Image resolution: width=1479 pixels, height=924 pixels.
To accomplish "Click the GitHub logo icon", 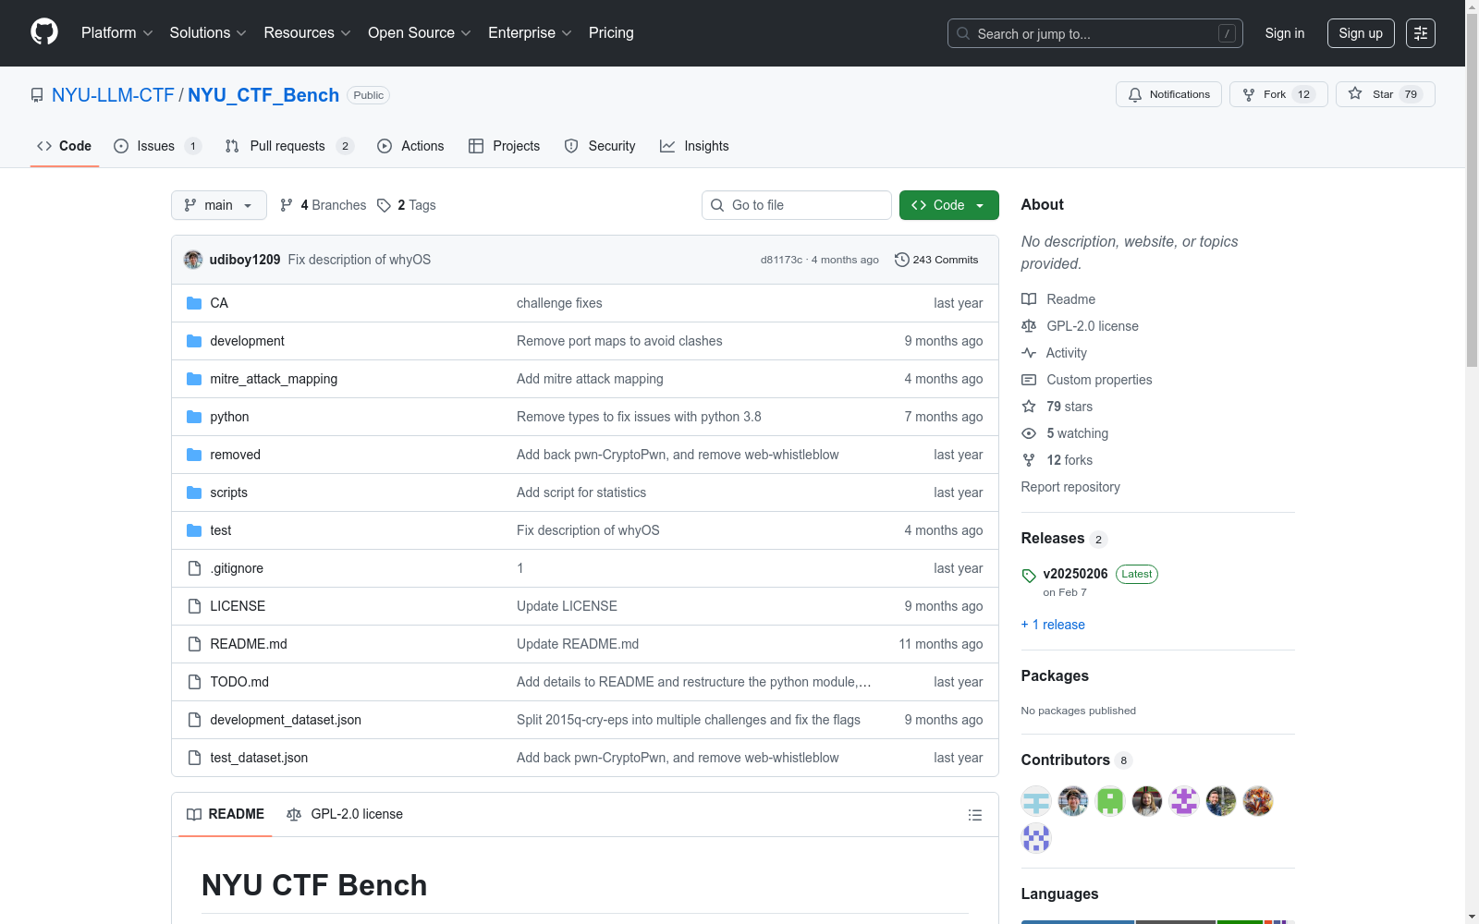I will (44, 32).
